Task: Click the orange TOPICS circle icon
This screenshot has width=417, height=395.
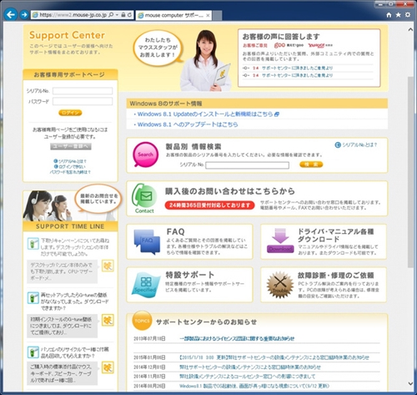Action: tap(142, 321)
